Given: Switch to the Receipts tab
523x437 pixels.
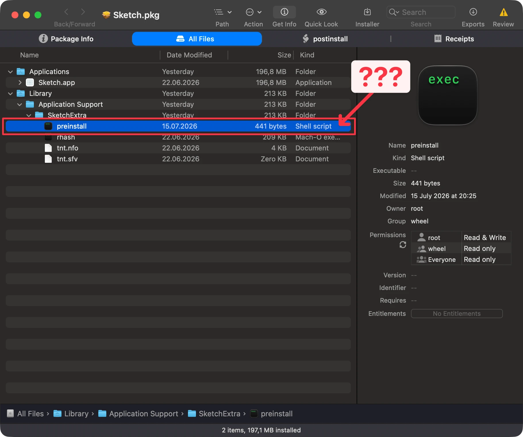Looking at the screenshot, I should click(454, 39).
